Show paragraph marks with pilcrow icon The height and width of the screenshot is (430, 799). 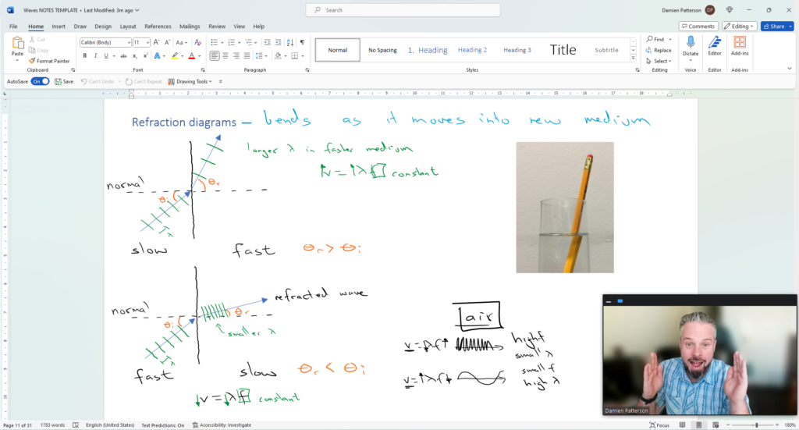[x=302, y=42]
